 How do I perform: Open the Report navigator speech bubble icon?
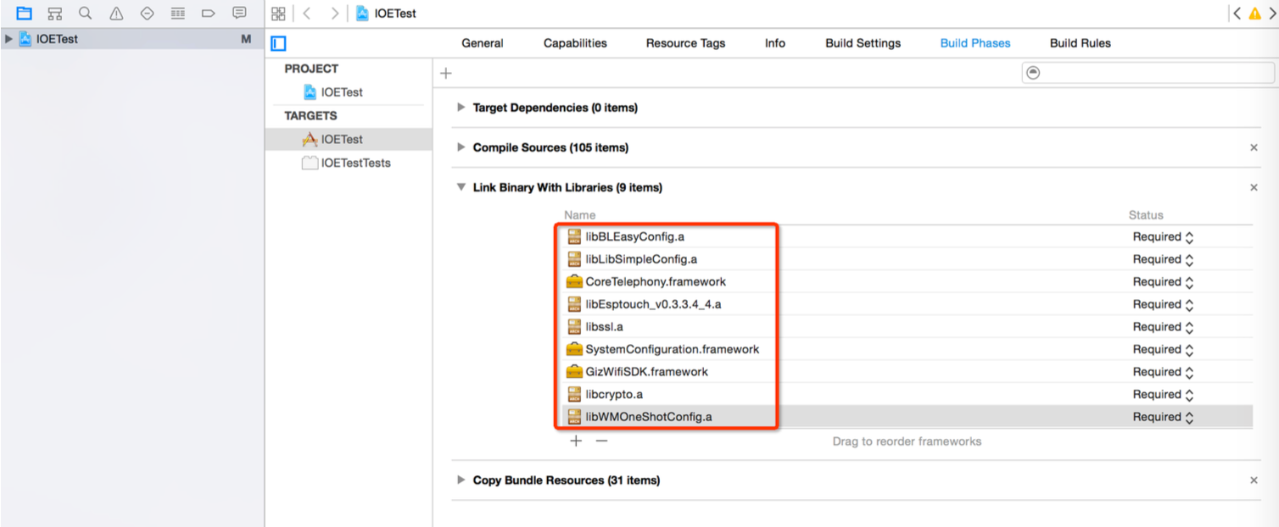[239, 14]
